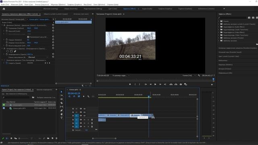Open playback resolution dropdown Full
This screenshot has height=145, width=258.
click(x=189, y=75)
